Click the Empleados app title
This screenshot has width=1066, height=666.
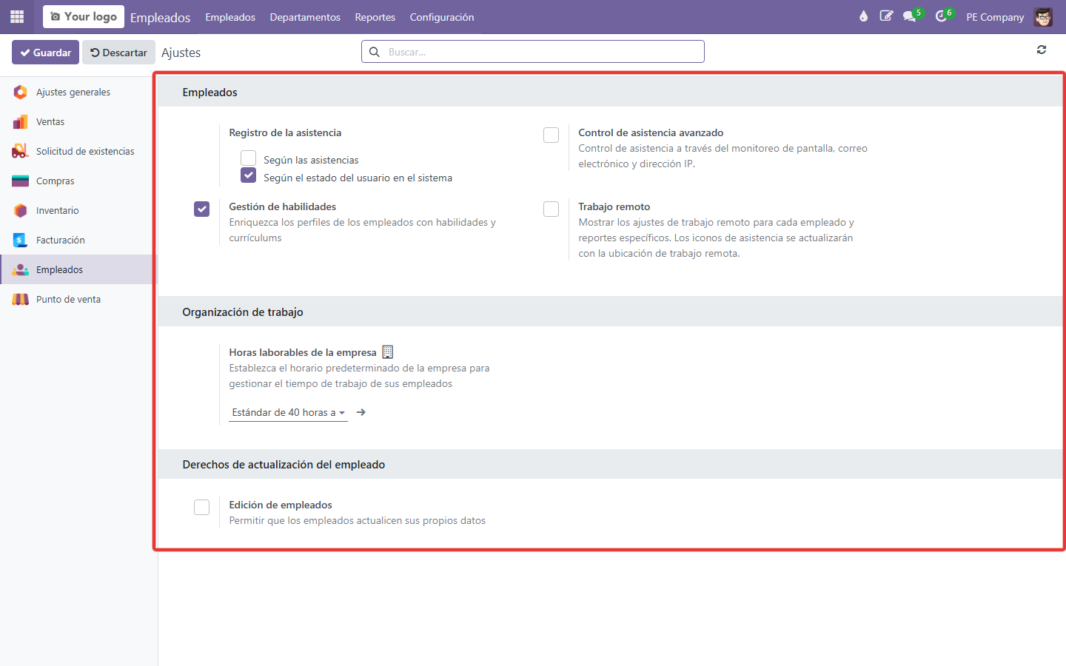coord(160,17)
